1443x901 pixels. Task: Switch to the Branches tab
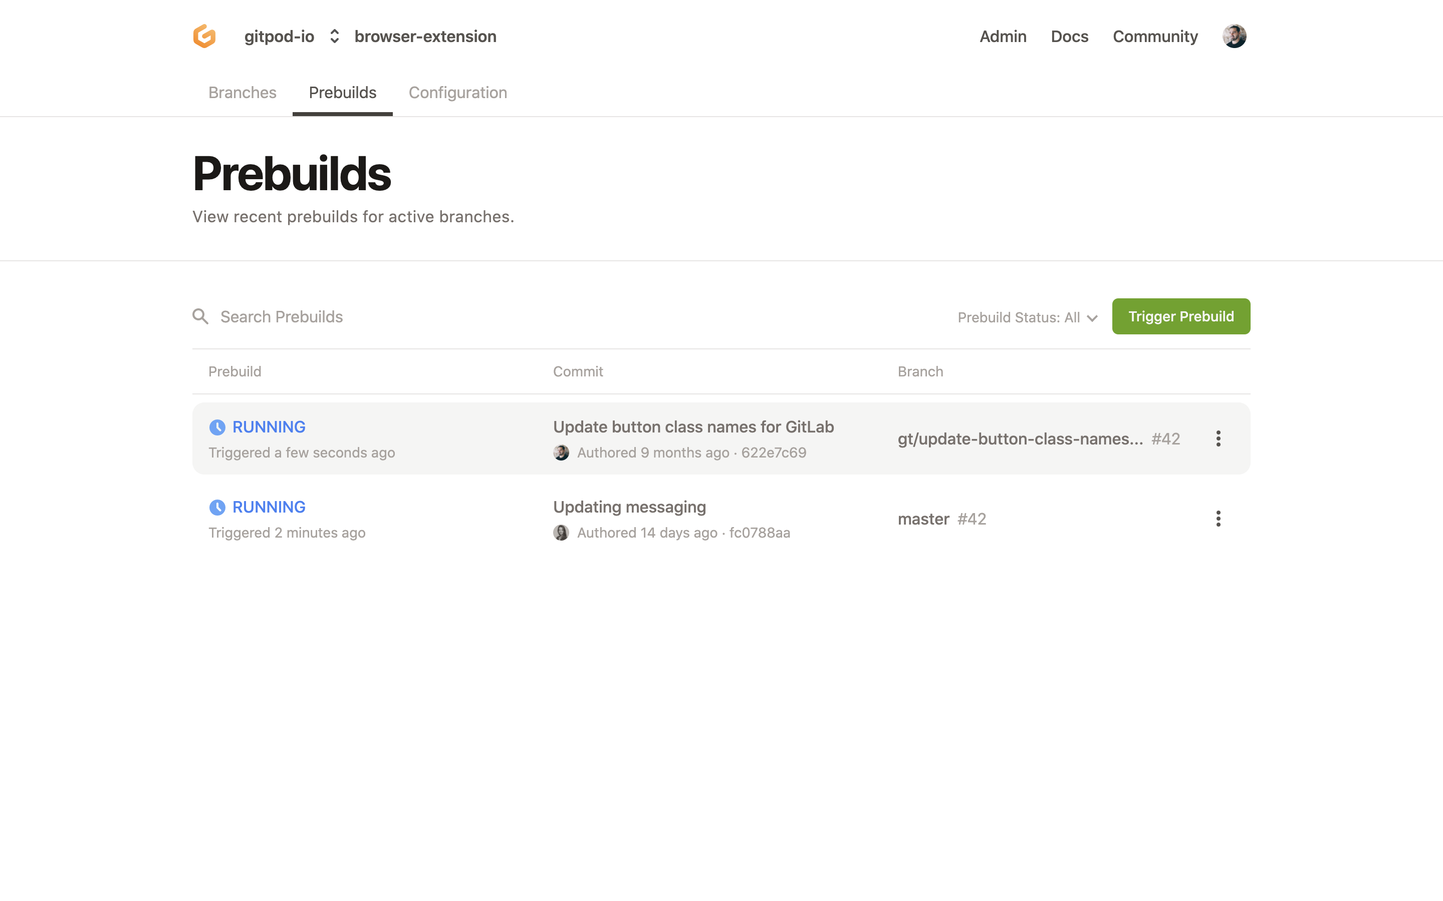(x=242, y=93)
